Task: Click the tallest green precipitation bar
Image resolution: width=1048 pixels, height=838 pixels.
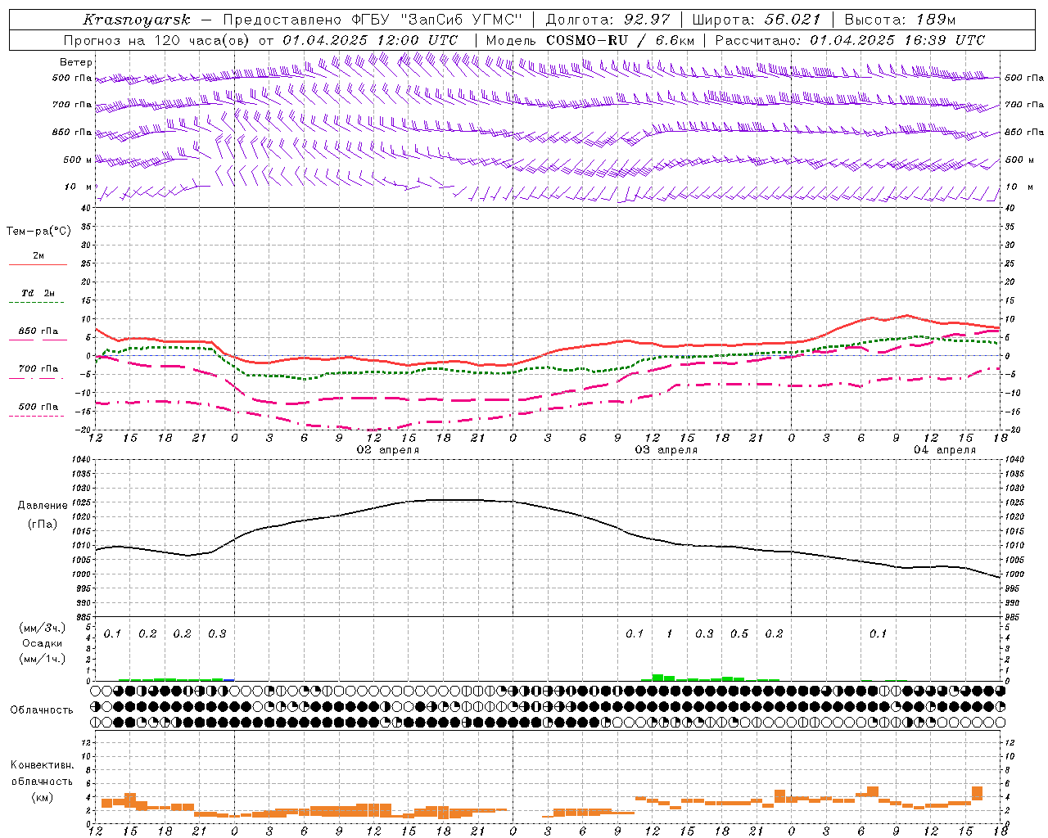Action: [x=657, y=678]
